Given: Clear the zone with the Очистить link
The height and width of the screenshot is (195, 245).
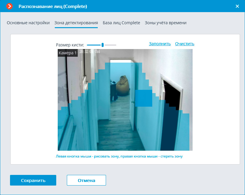Looking at the screenshot, I should tap(185, 44).
